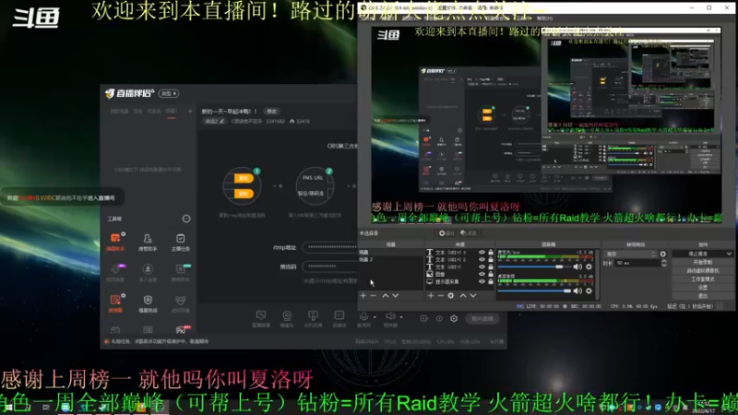This screenshot has height=415, width=738.
Task: Hide 文本 (GDI+) 2 source
Action: [482, 260]
